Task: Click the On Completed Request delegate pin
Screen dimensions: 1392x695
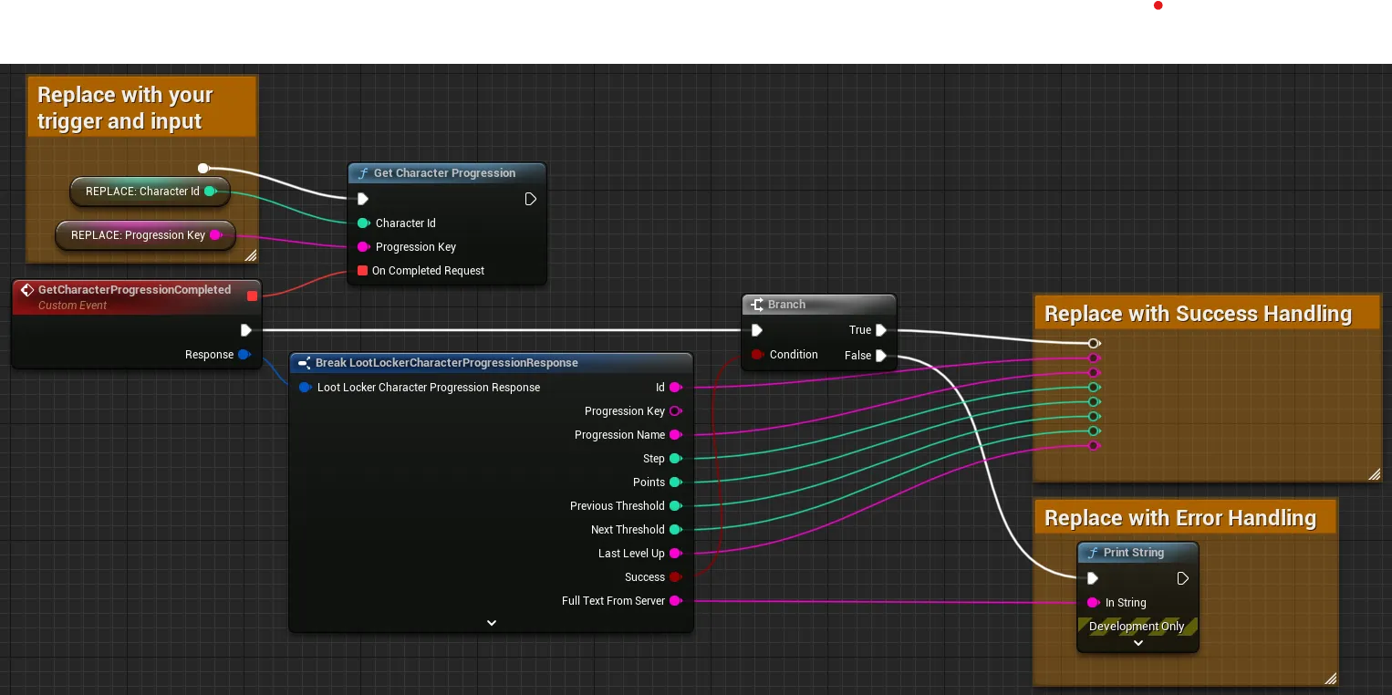Action: pyautogui.click(x=363, y=270)
